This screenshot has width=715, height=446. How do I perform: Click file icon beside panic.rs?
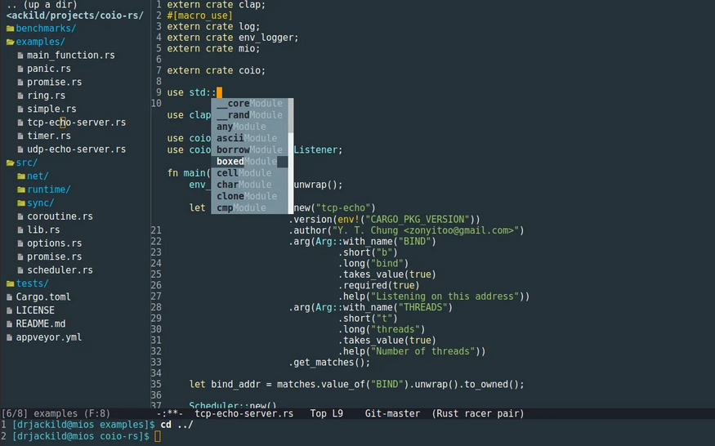(20, 69)
